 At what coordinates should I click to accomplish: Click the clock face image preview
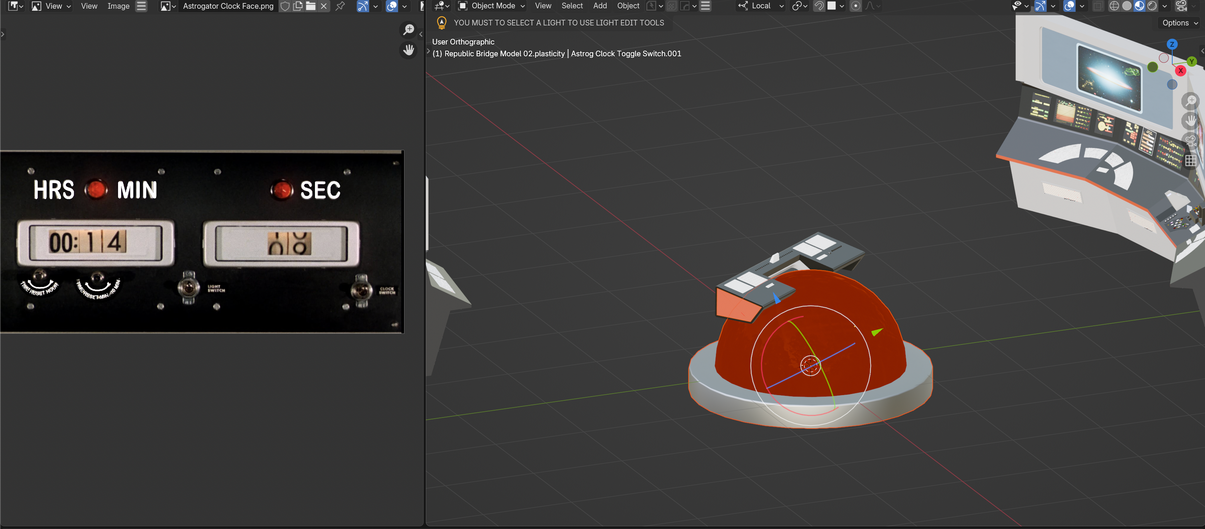pyautogui.click(x=201, y=242)
